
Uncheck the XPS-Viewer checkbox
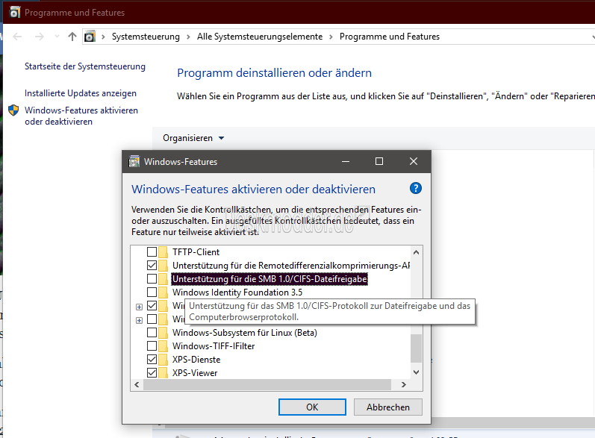click(152, 372)
